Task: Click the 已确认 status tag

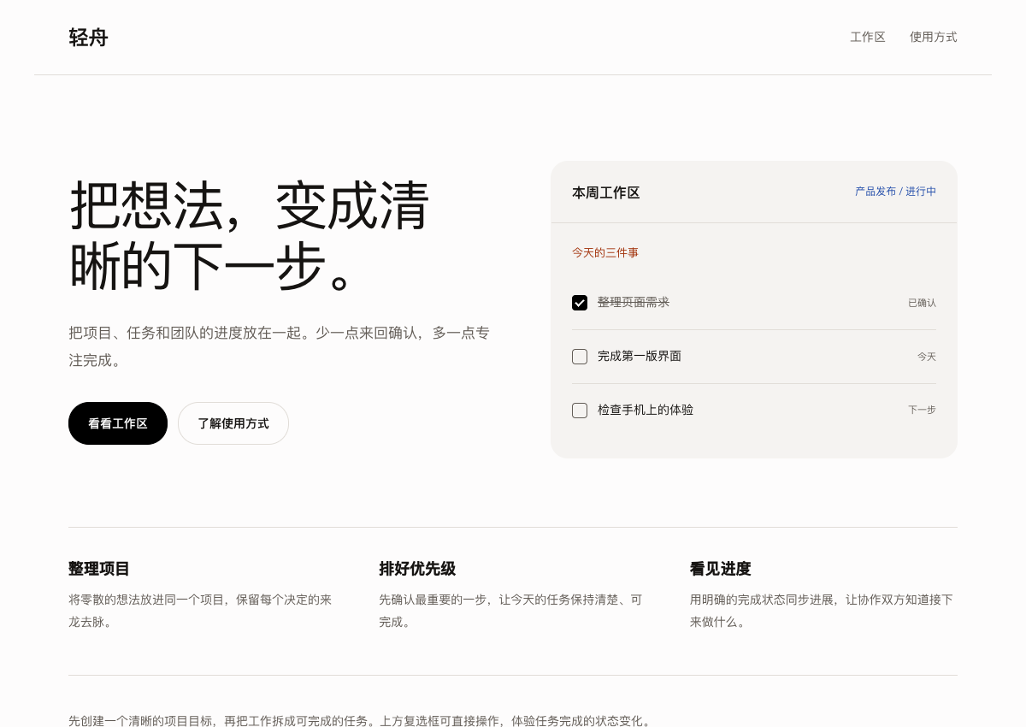Action: [922, 303]
